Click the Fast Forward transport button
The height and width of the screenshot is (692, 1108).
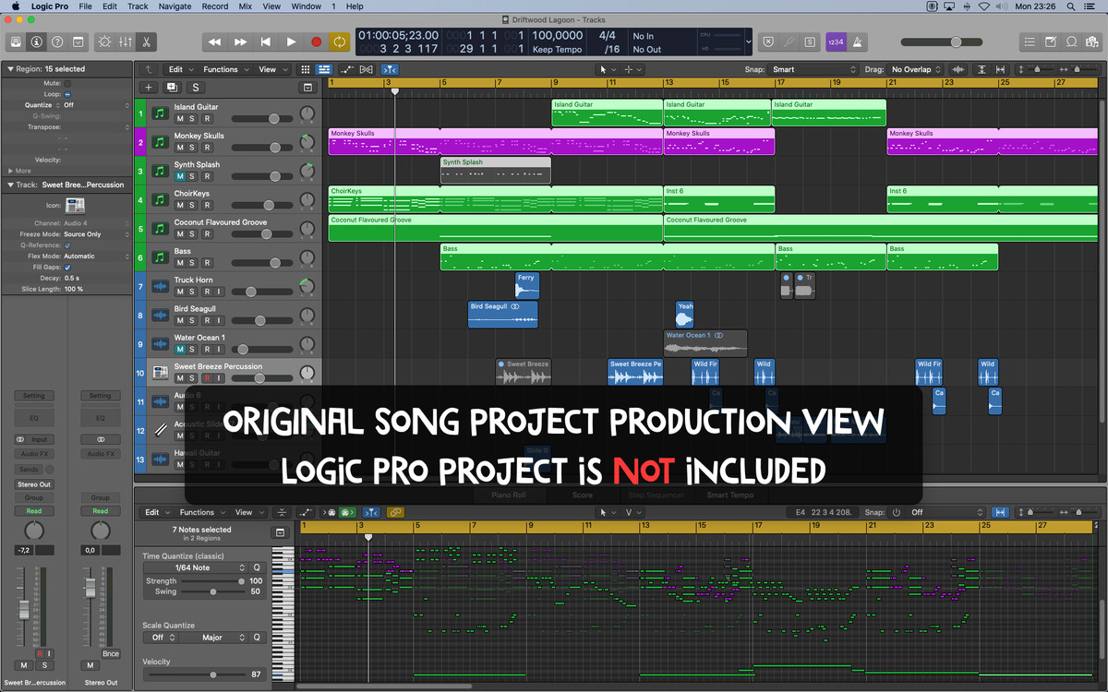(x=240, y=42)
